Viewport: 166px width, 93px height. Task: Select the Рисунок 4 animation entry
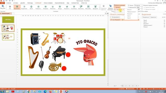tap(125, 20)
